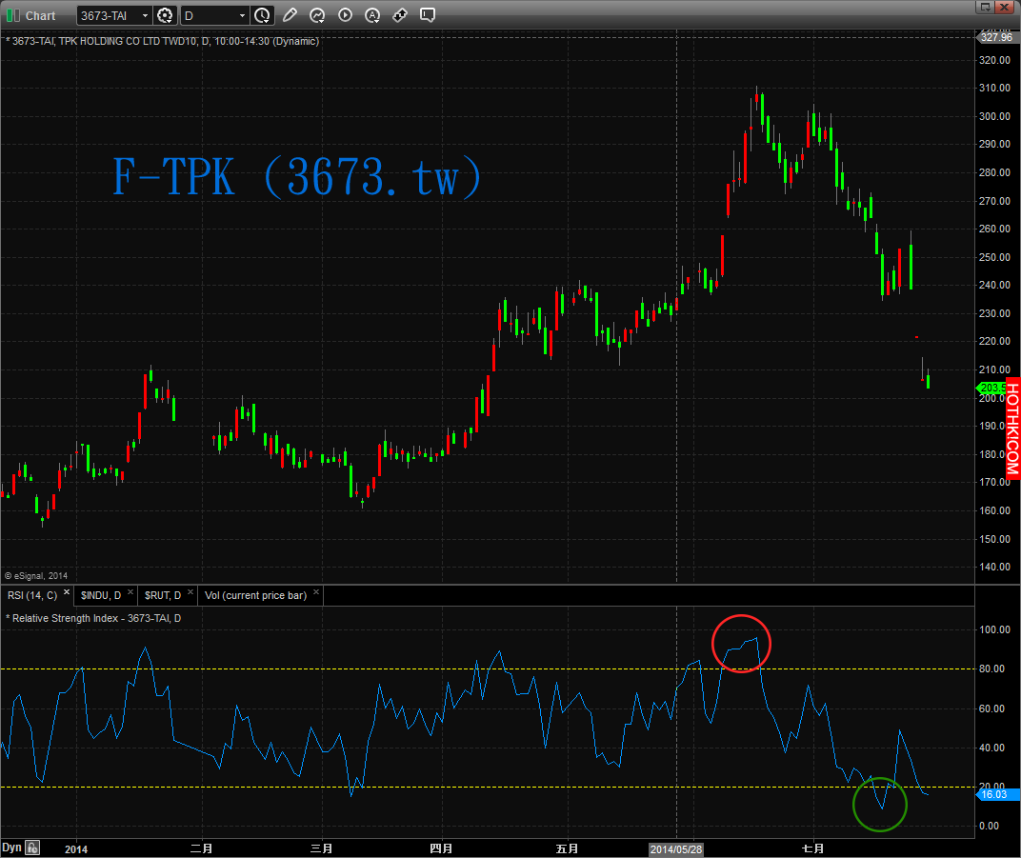This screenshot has height=858, width=1021.
Task: Click the 327.96 top price label
Action: (x=996, y=37)
